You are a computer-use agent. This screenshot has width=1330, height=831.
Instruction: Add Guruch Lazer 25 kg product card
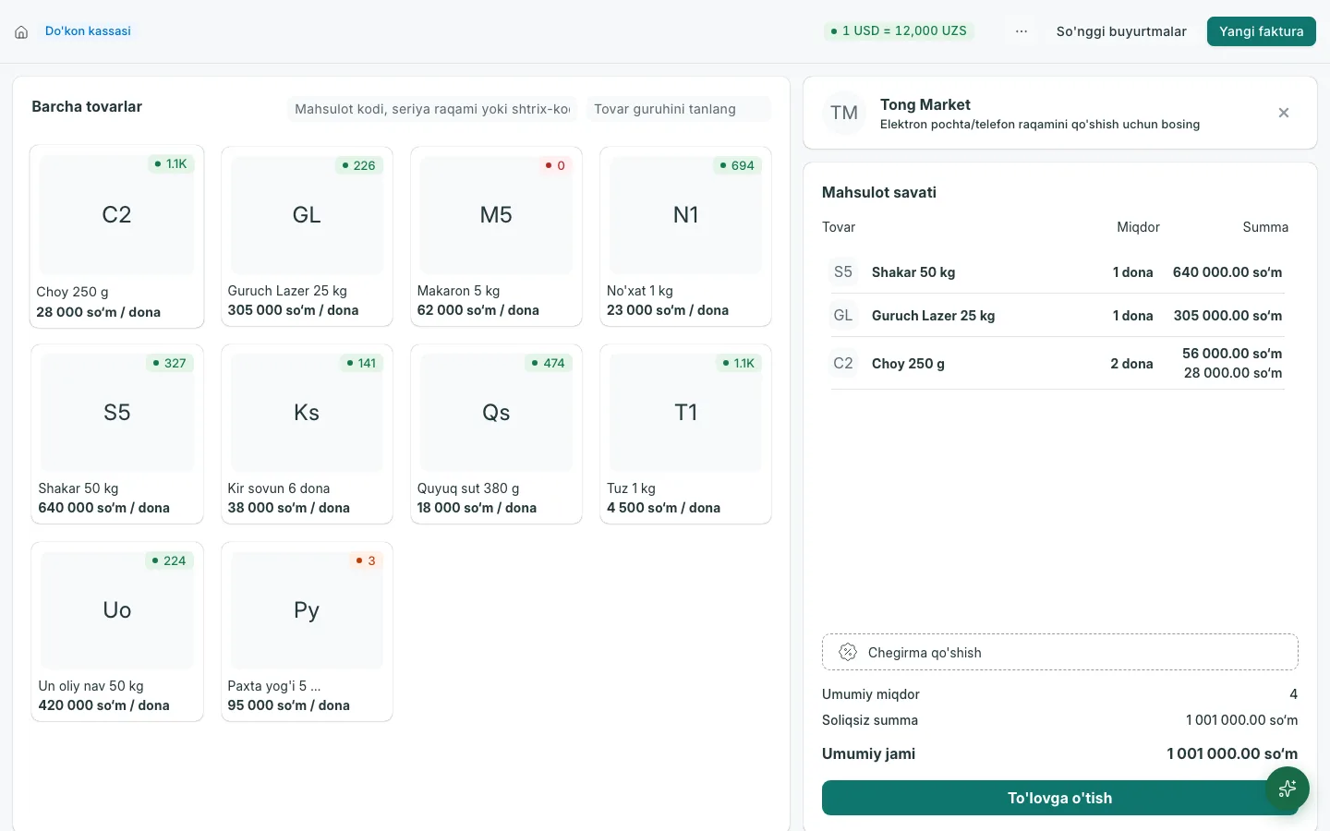[x=307, y=236]
